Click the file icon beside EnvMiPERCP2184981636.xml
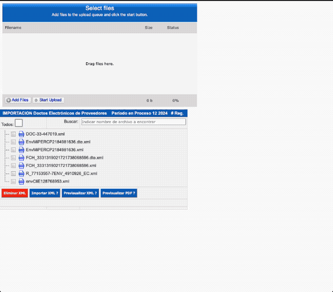The height and width of the screenshot is (292, 333). (x=21, y=150)
